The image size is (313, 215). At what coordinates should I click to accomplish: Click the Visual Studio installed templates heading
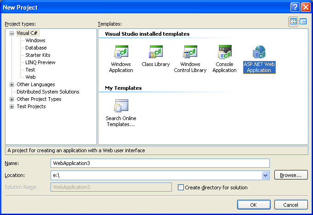(147, 34)
